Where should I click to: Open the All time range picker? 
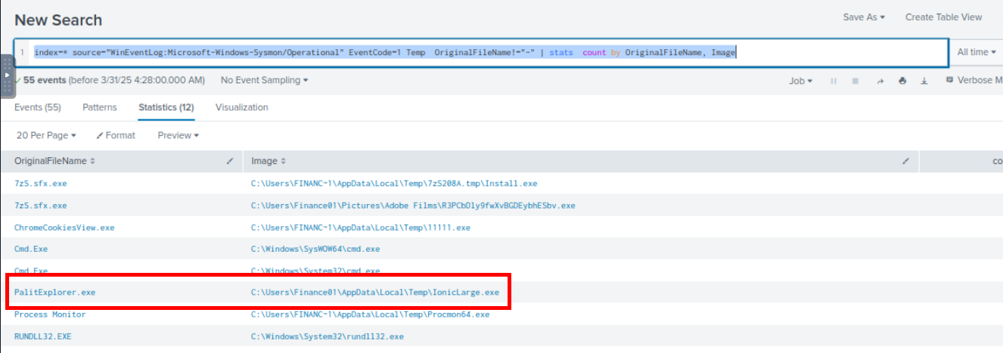976,52
